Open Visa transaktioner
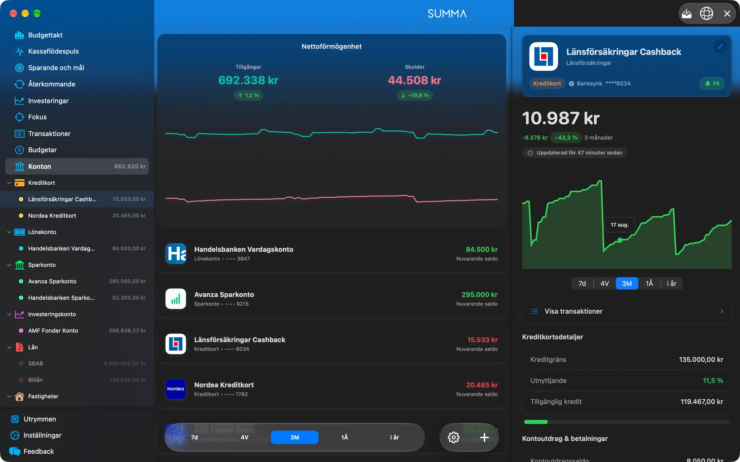740x462 pixels. [627, 311]
